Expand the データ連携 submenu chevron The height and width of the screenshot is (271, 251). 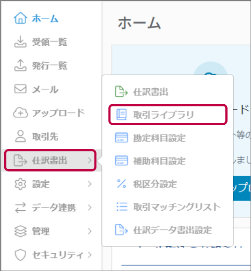click(x=89, y=207)
